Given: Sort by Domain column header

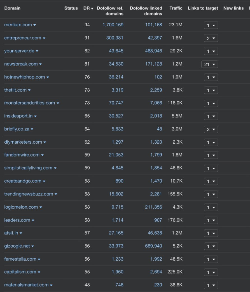Looking at the screenshot, I should 12,8.
